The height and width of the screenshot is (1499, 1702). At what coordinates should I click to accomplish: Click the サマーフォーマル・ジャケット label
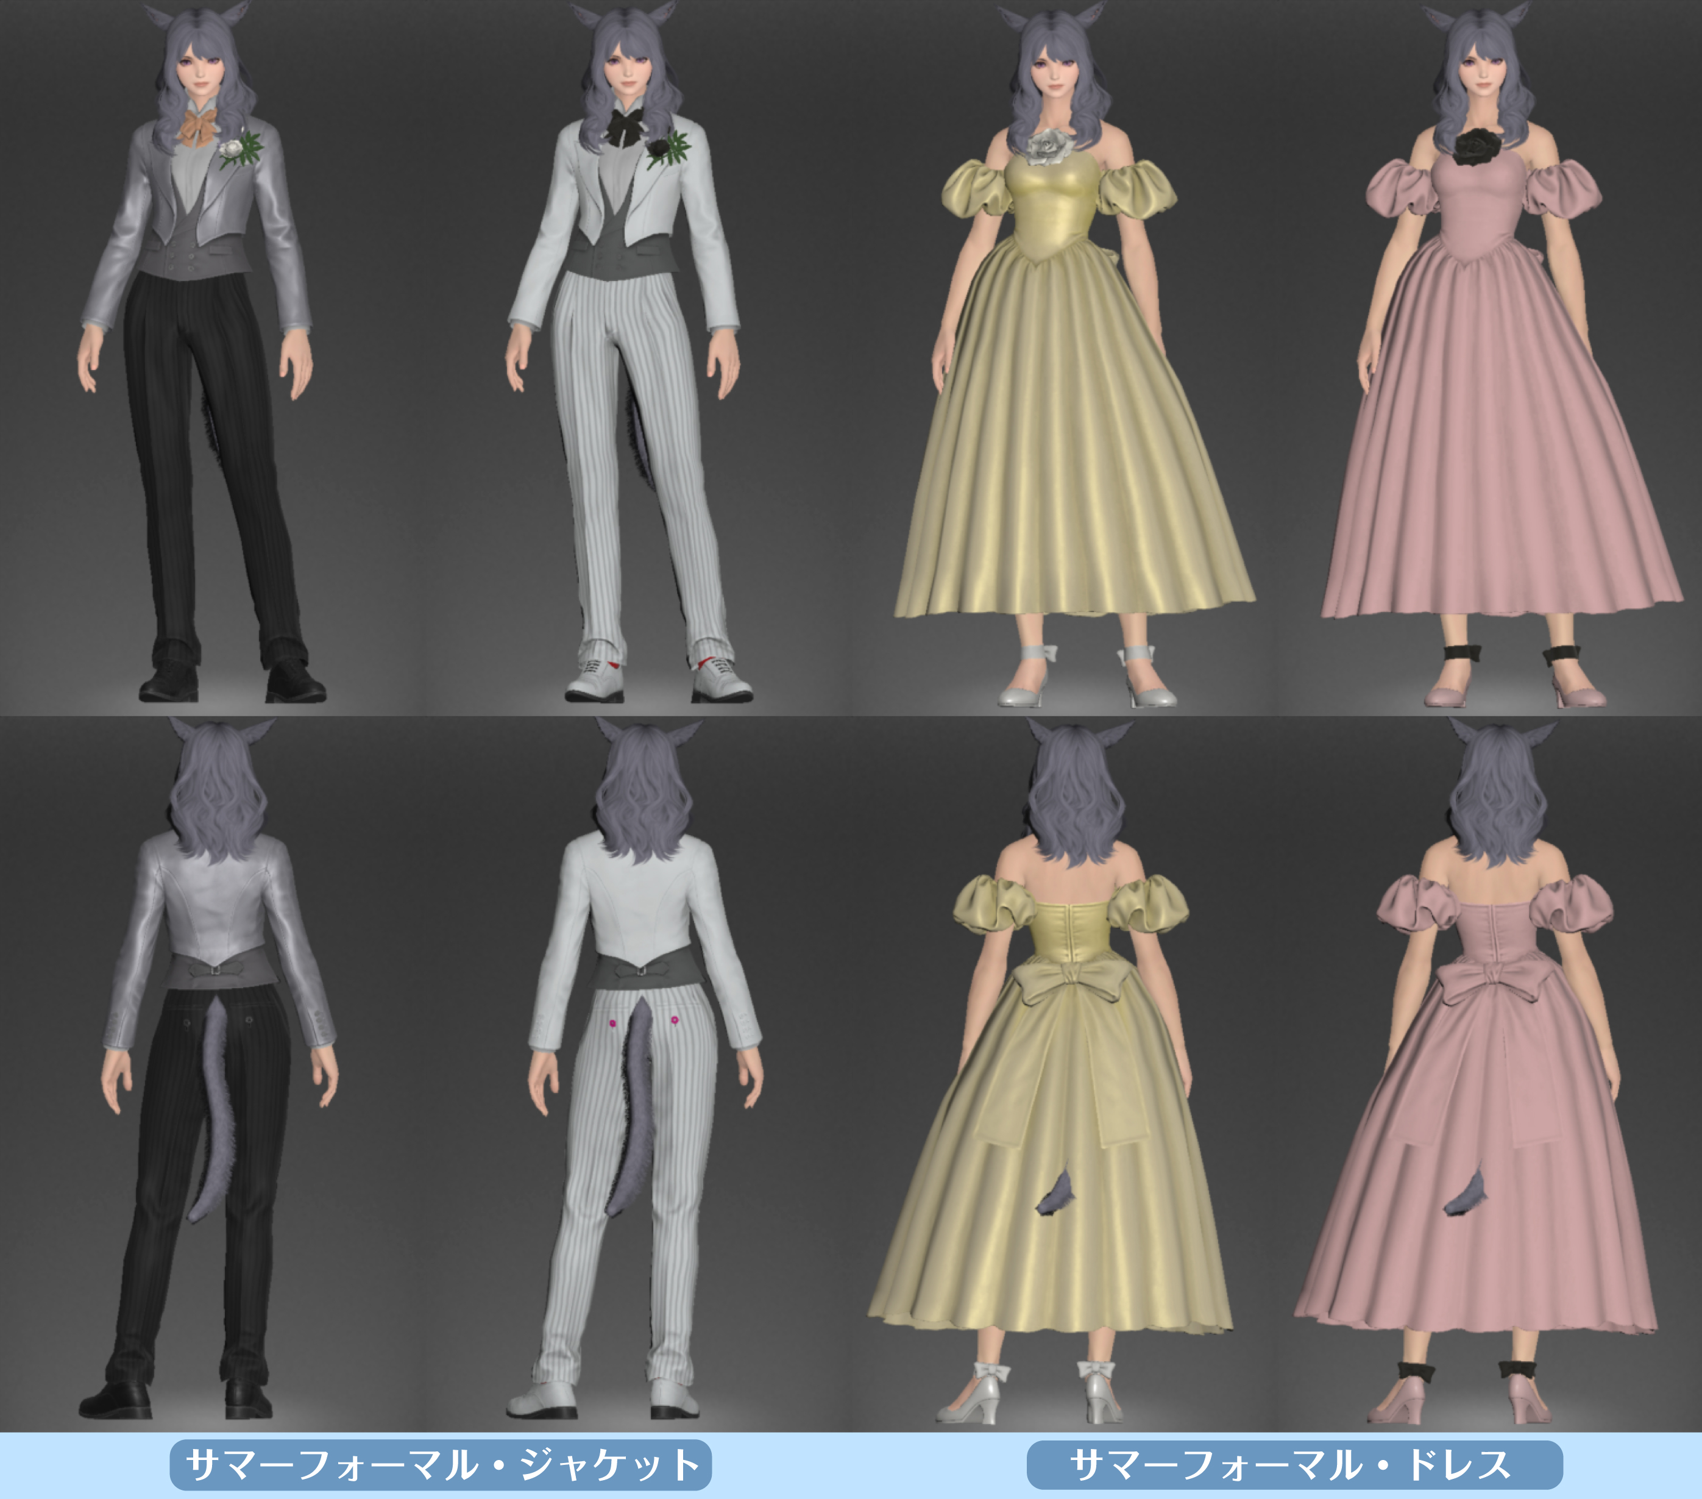coord(441,1464)
